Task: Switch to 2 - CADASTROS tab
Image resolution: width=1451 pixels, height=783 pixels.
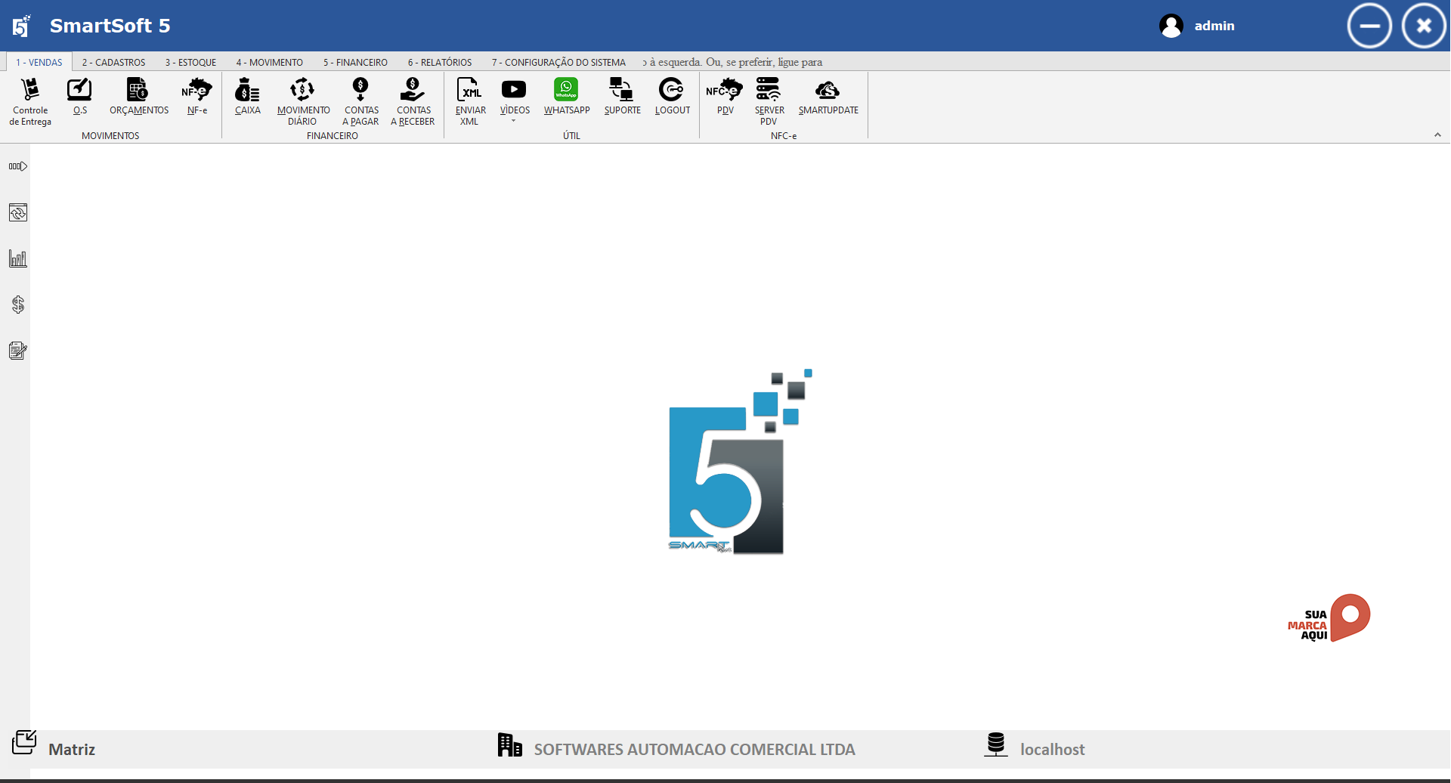Action: click(113, 62)
